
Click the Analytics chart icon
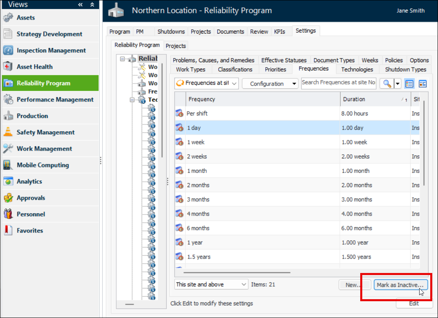point(8,181)
